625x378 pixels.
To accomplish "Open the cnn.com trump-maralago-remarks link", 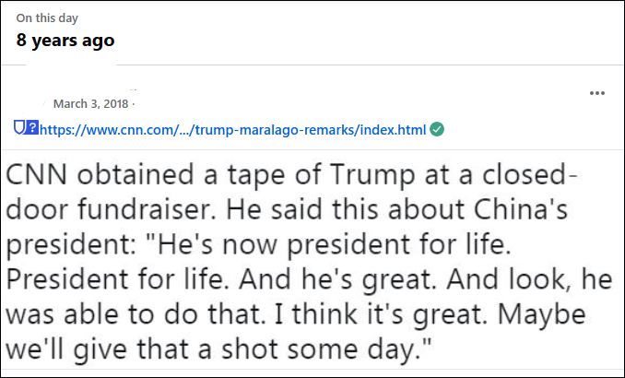I will coord(232,129).
